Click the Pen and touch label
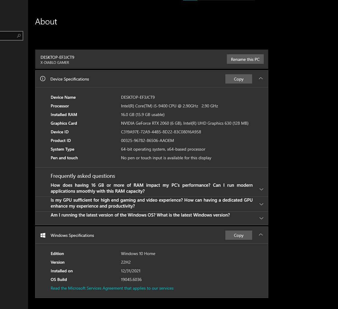Screen dimensions: 338x309 tap(64, 158)
